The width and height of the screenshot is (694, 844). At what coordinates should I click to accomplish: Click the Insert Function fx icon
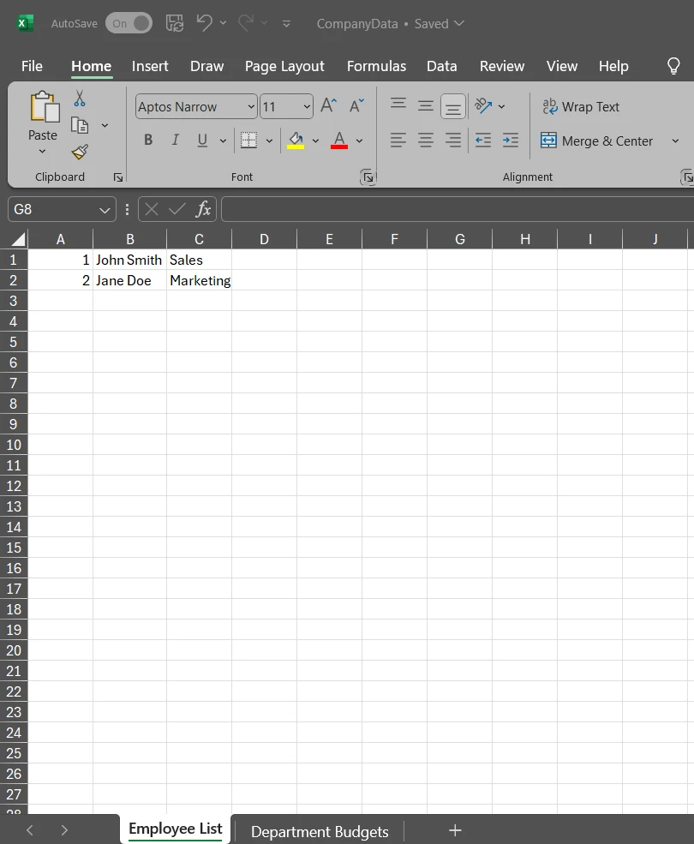[x=203, y=209]
